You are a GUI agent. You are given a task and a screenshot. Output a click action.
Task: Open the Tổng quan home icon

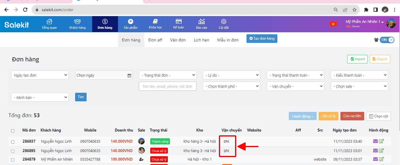(x=49, y=22)
